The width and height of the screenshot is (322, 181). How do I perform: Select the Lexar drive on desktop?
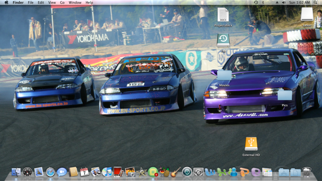tap(307, 17)
